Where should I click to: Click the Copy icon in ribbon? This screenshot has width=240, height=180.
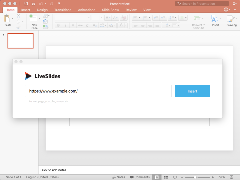tap(18, 21)
